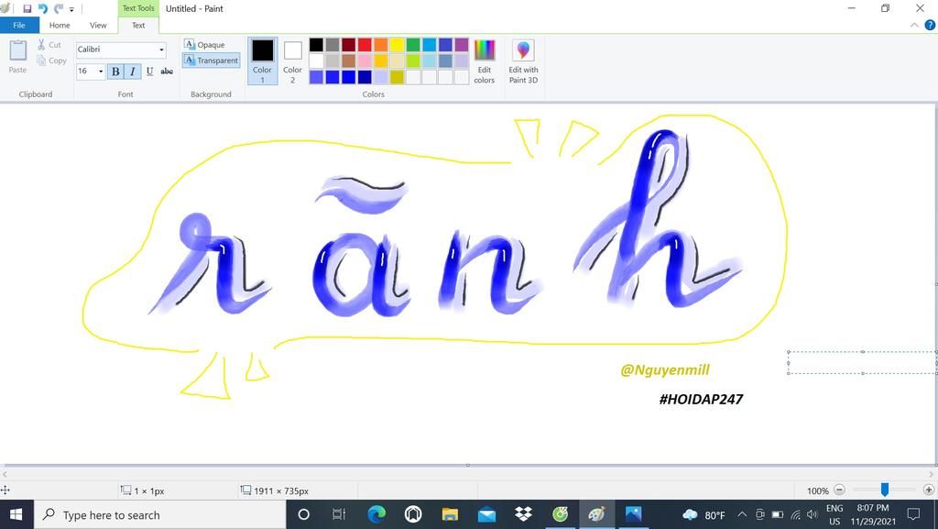Screen dimensions: 938x529
Task: Set text background to Opaque
Action: point(204,45)
